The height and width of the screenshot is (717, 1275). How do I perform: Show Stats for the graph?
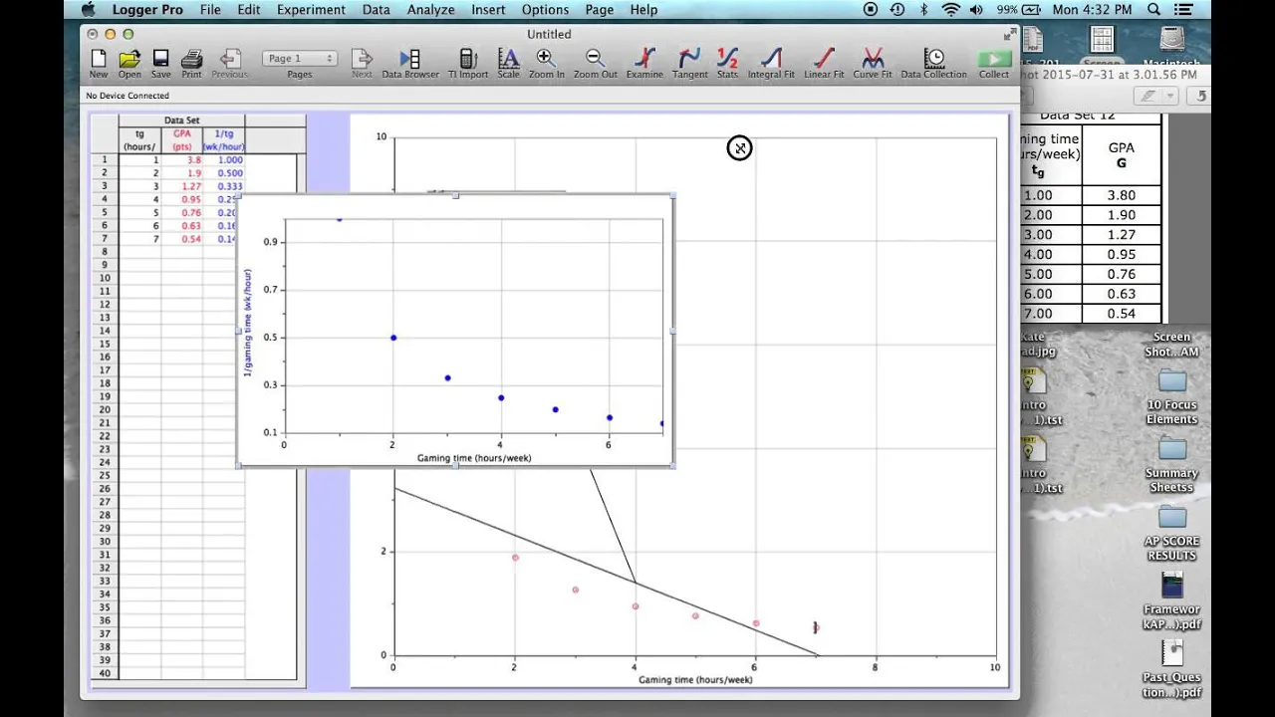pyautogui.click(x=727, y=64)
